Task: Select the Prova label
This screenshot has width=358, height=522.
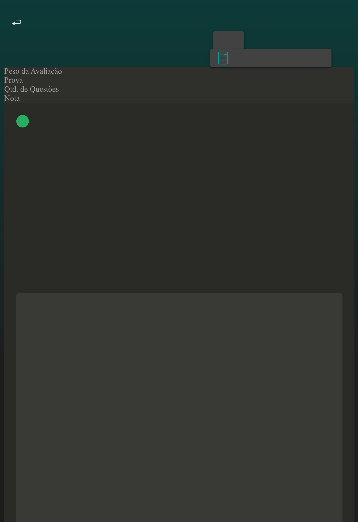Action: point(14,80)
